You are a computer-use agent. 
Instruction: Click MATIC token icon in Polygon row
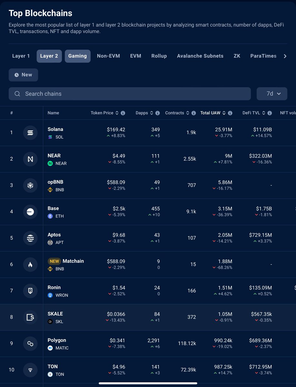(x=50, y=348)
